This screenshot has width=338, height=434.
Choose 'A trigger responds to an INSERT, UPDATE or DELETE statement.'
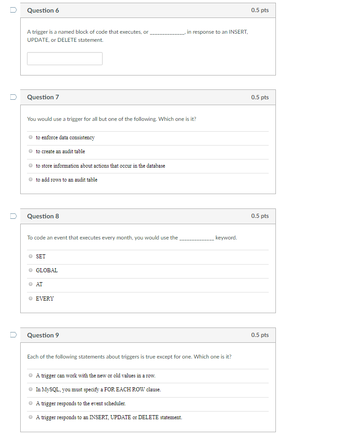[x=30, y=417]
